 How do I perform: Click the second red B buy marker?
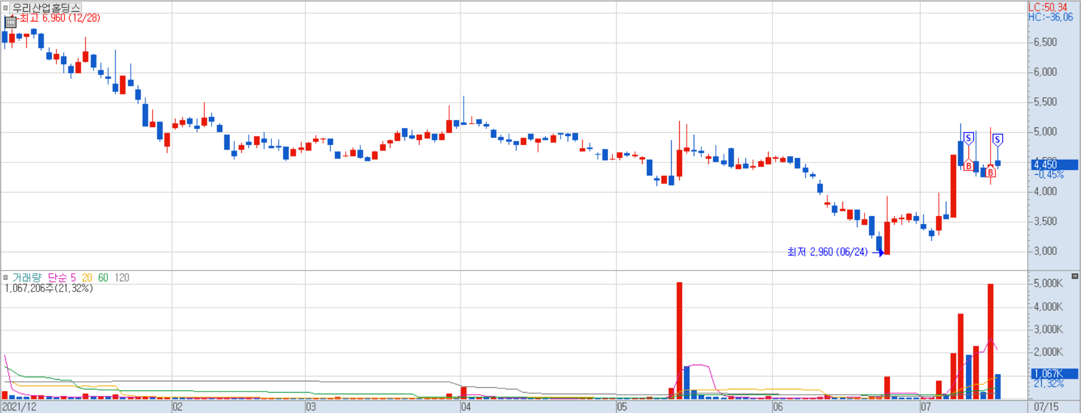[990, 172]
